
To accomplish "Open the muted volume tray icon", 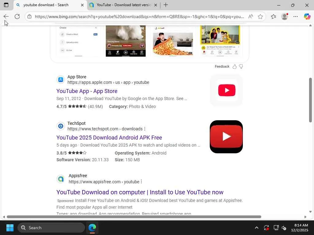I will (284, 228).
